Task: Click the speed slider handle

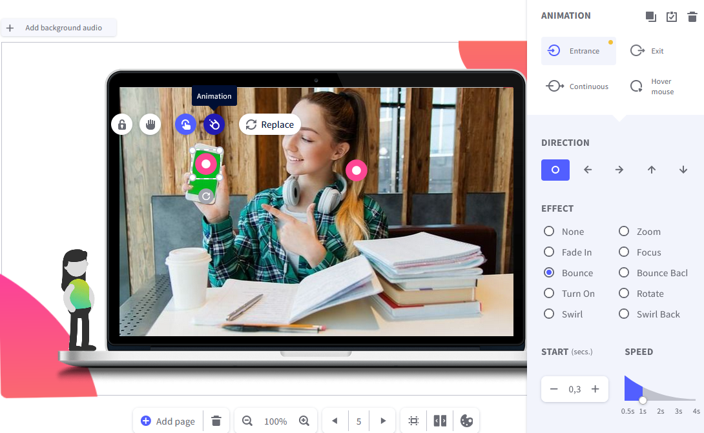Action: (x=643, y=401)
